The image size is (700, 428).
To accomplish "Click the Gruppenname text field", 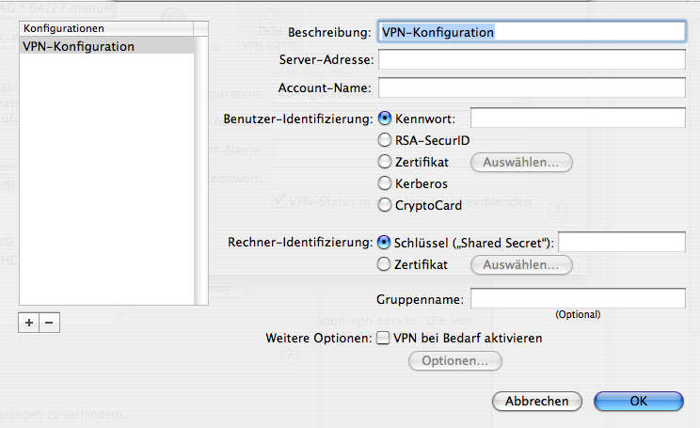I will (578, 298).
